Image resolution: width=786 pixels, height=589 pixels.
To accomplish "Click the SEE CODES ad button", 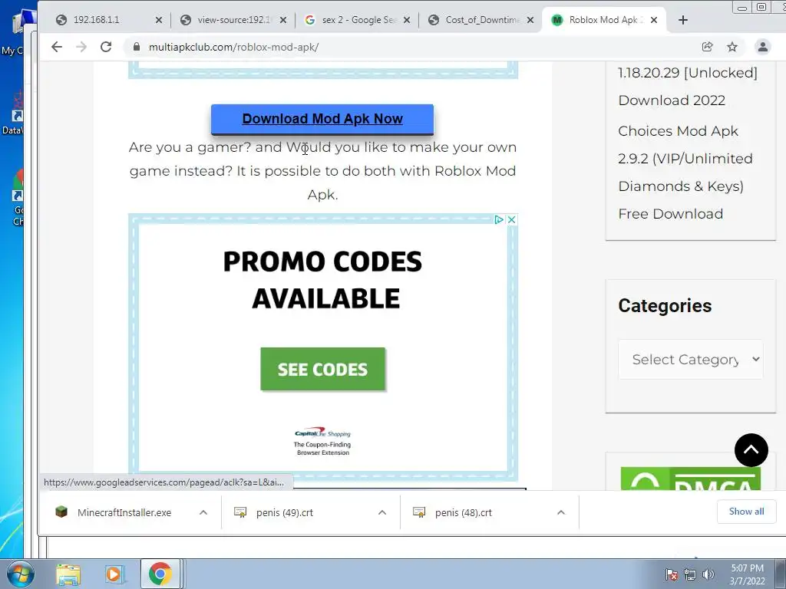I will tap(323, 369).
